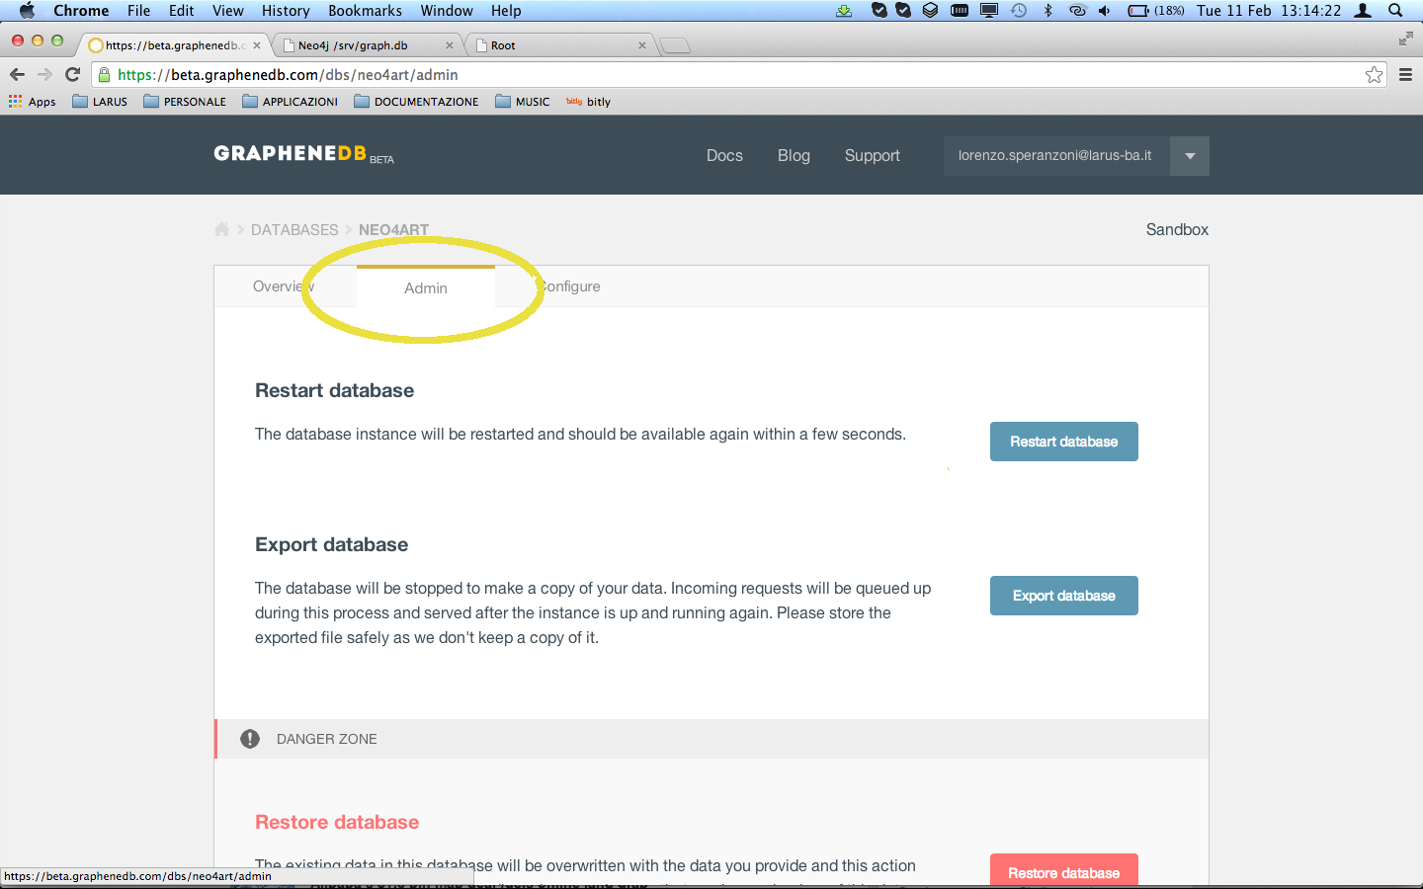The width and height of the screenshot is (1423, 889).
Task: Open the PERSONALE bookmarks folder
Action: [185, 102]
